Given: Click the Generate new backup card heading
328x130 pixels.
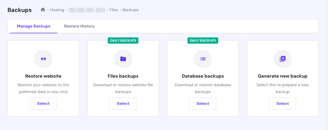Looking at the screenshot, I should click(x=283, y=76).
